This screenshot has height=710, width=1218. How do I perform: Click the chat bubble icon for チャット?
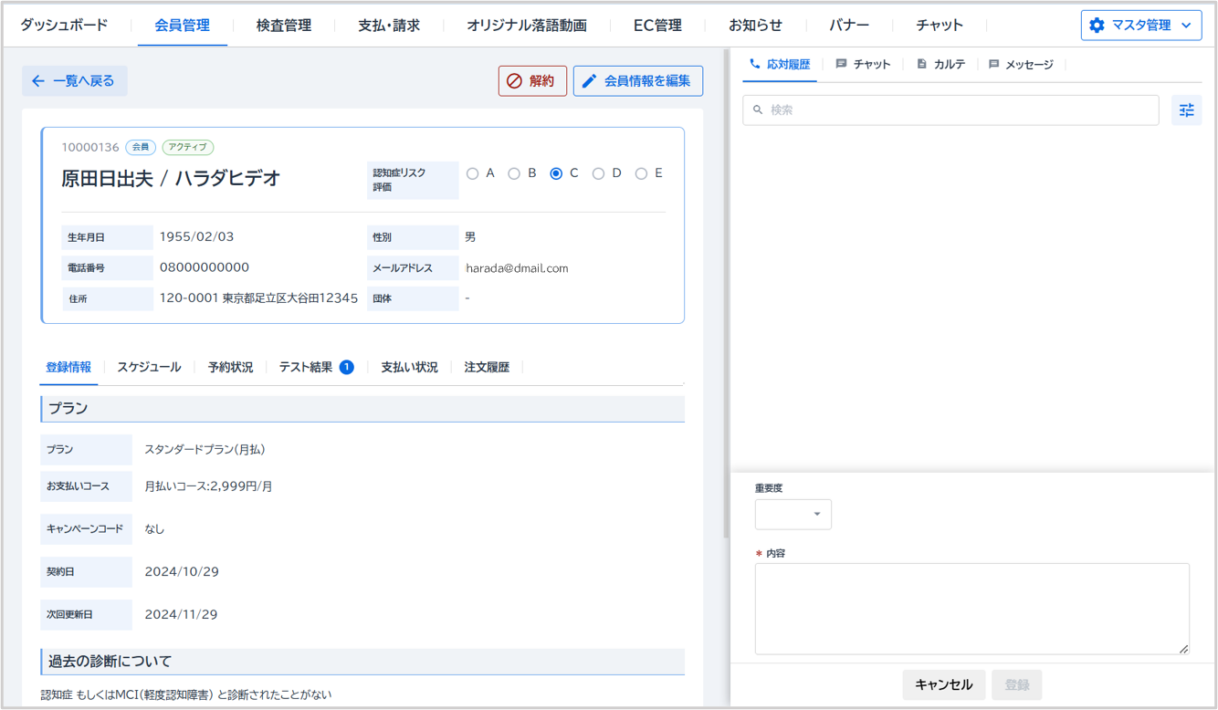click(841, 65)
